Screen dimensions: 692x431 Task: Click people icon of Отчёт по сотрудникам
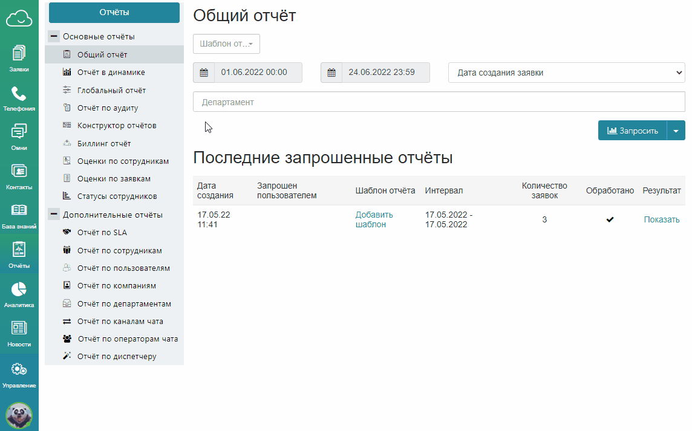(67, 250)
